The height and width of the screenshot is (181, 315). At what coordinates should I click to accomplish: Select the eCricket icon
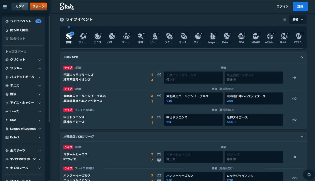[270, 38]
